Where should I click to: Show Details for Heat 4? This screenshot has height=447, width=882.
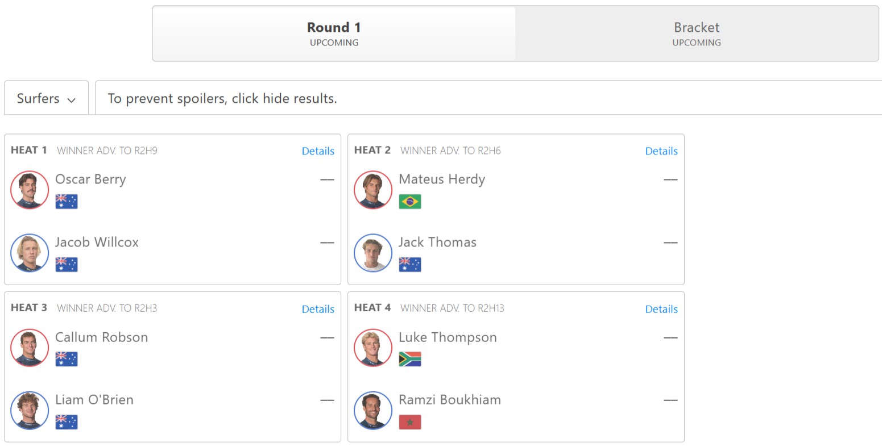click(661, 309)
